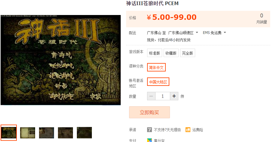This screenshot has height=142, width=272.
Task: Click the main 神话III game preview image
Action: tap(61, 60)
